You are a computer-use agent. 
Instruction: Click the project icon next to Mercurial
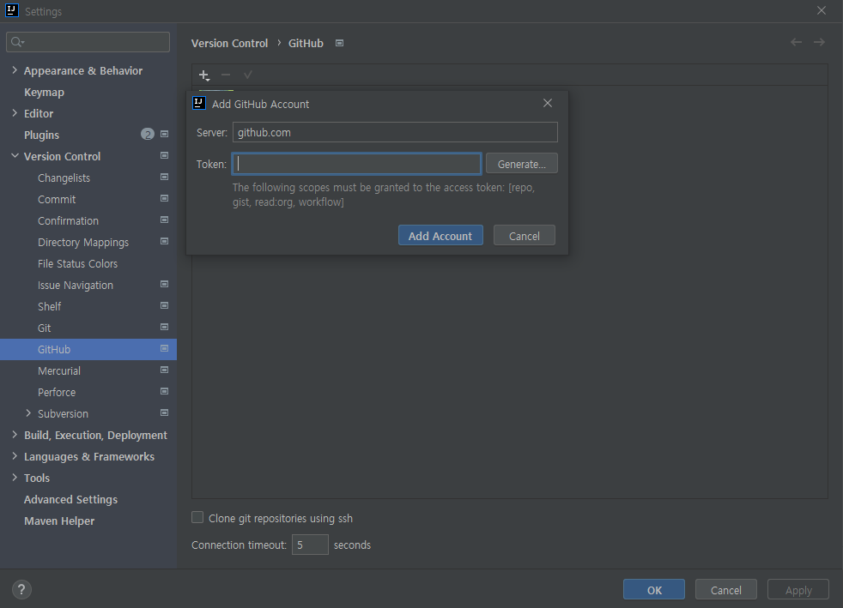165,370
